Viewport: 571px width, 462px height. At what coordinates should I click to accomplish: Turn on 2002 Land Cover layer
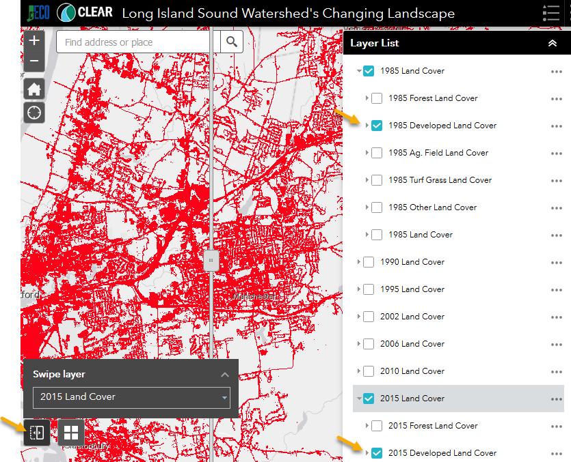click(x=369, y=316)
